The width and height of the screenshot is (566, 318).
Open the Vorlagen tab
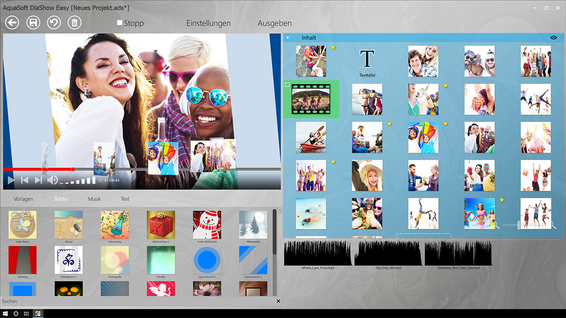pyautogui.click(x=23, y=199)
